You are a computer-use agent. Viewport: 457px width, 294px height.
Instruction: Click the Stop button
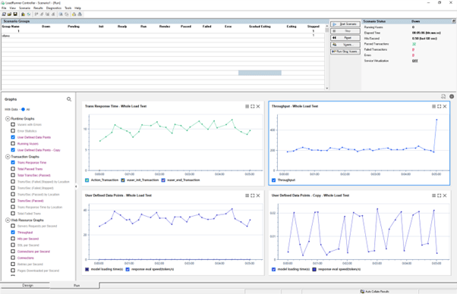coord(345,31)
